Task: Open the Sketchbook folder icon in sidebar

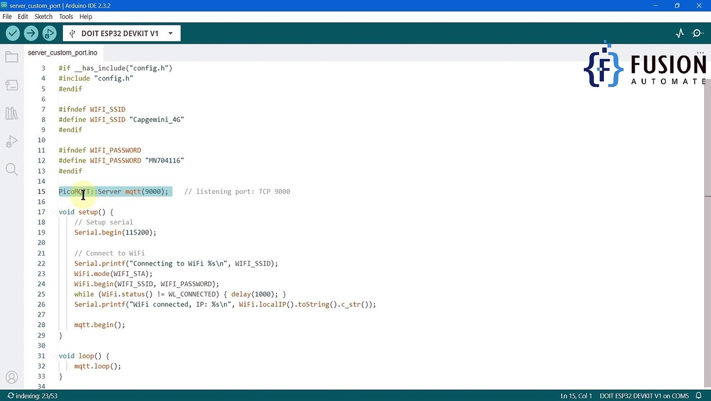Action: pyautogui.click(x=12, y=57)
